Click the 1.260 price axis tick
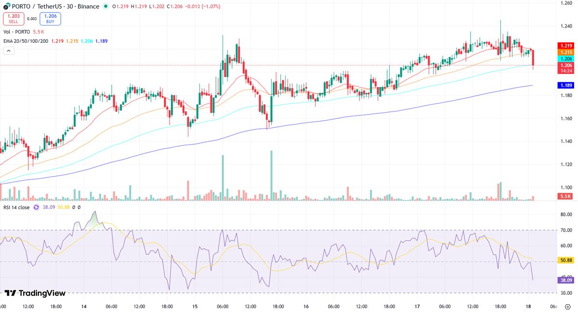This screenshot has width=578, height=312. point(565,3)
